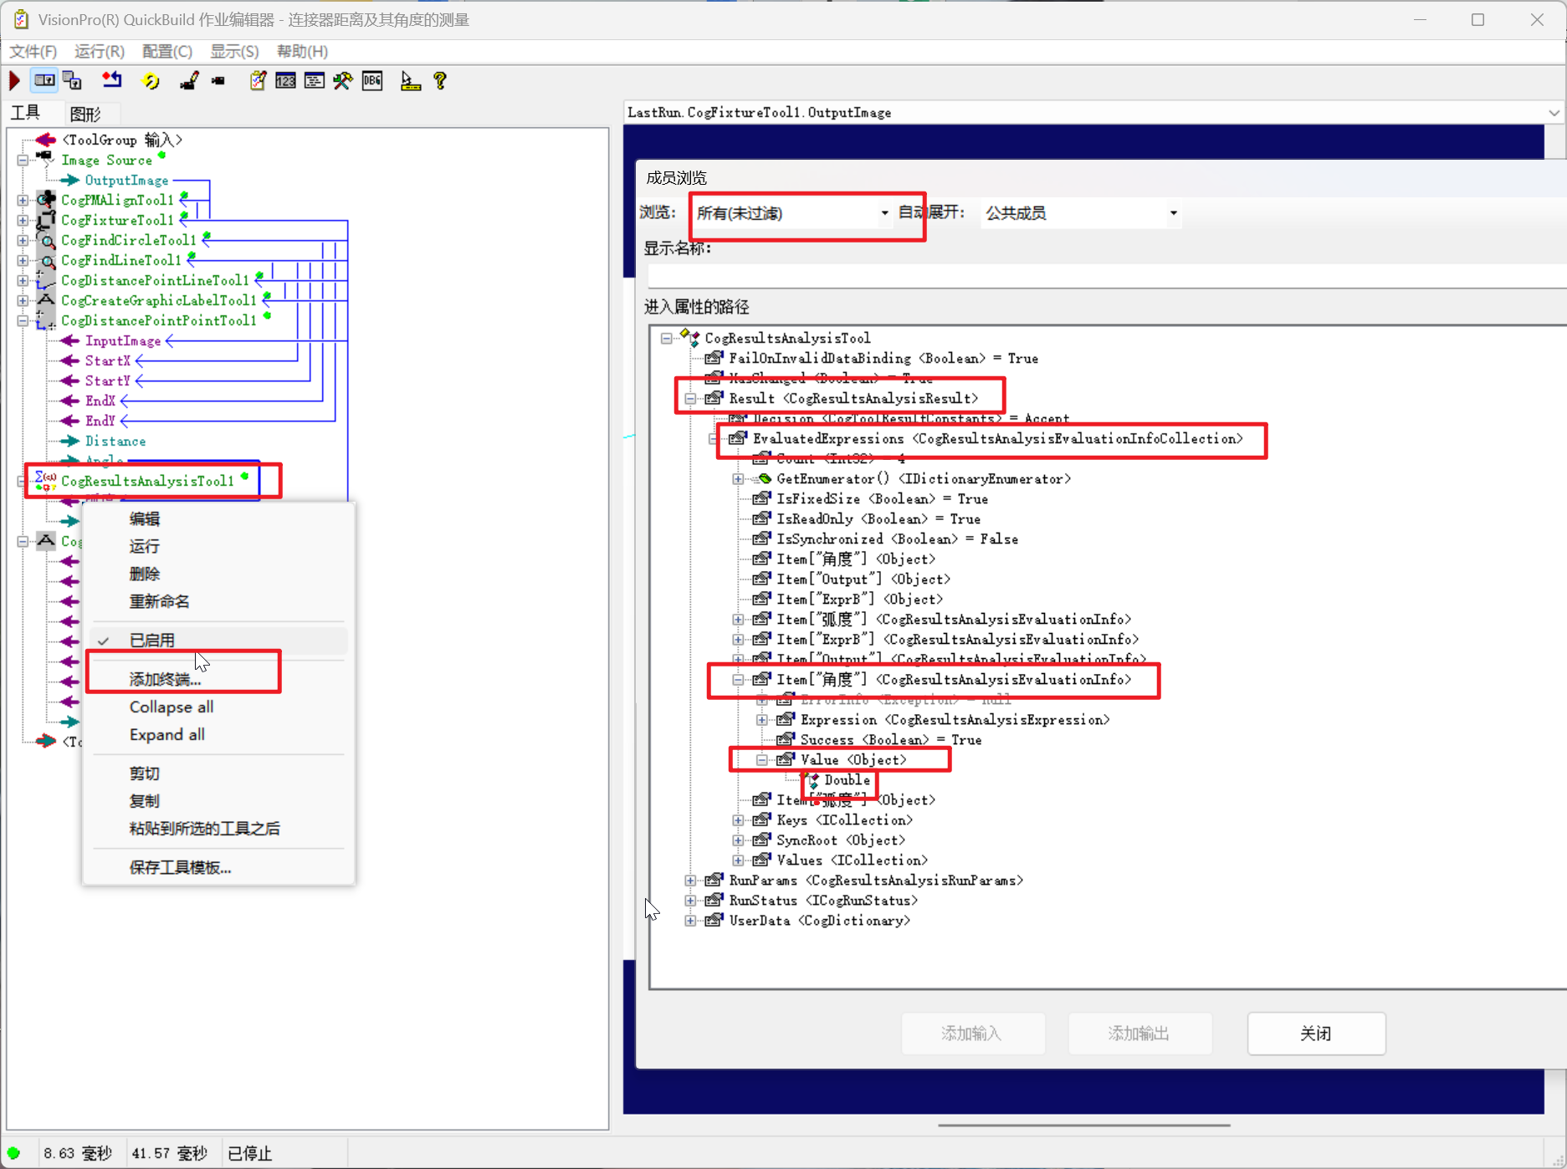Click the green status indicator in status bar
This screenshot has height=1169, width=1567.
pyautogui.click(x=13, y=1153)
